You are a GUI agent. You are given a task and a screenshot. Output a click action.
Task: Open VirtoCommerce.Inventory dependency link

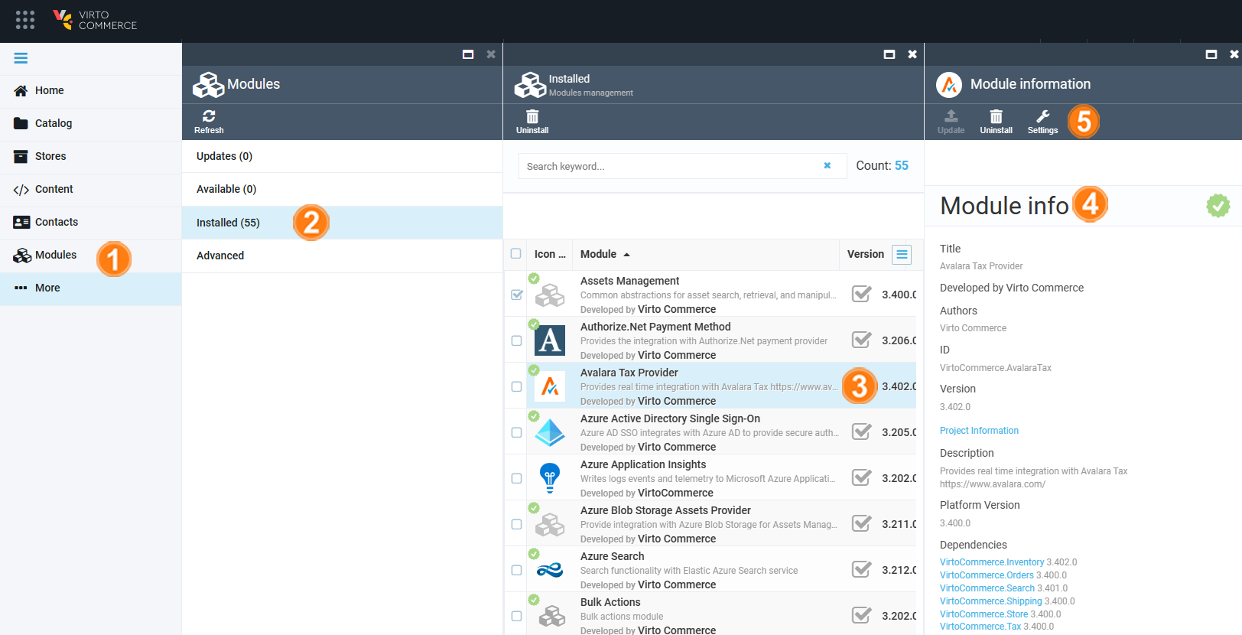coord(992,562)
